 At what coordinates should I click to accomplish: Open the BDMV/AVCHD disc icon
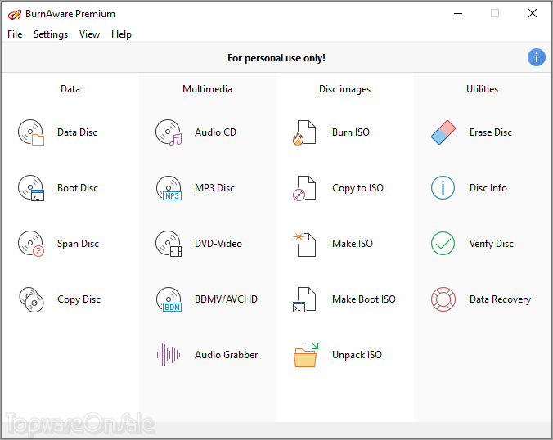point(169,299)
